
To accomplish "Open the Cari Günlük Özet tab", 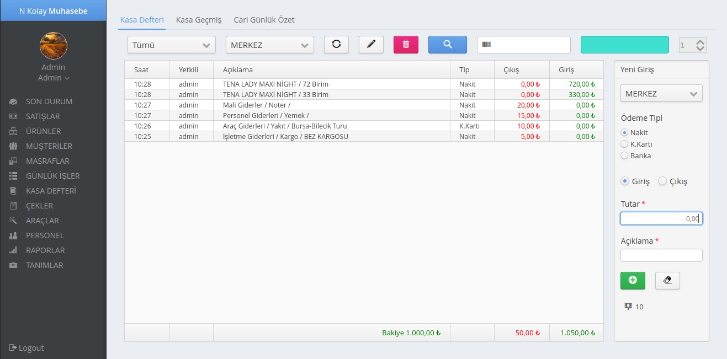I will 264,20.
